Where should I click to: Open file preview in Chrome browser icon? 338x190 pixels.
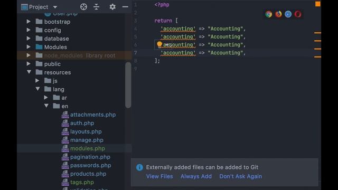click(x=269, y=14)
